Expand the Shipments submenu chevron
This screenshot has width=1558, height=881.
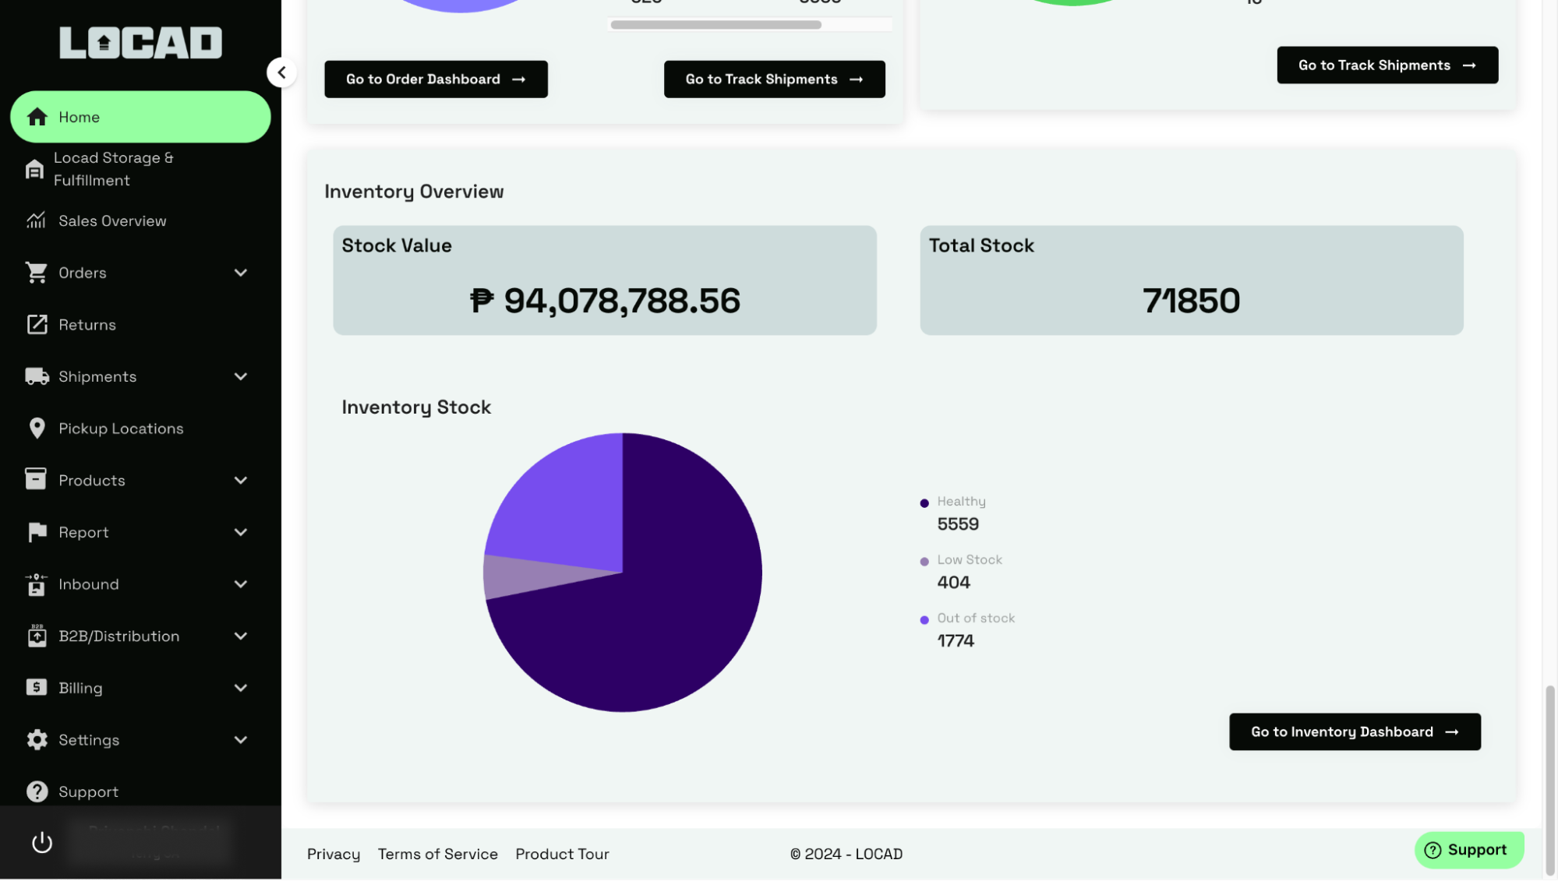tap(241, 377)
